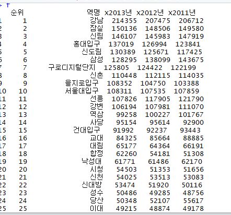Select station name 잠실
Screen dimensions: 231x215
(x=97, y=28)
